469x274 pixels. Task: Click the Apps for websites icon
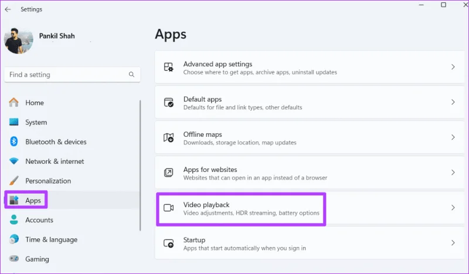pyautogui.click(x=169, y=172)
